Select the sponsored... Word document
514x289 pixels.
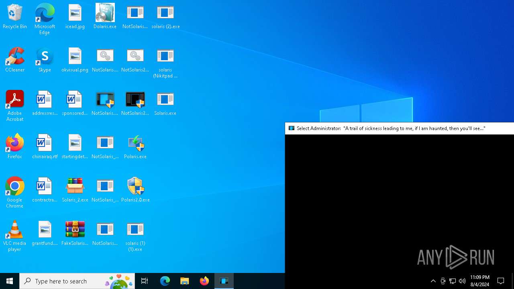click(75, 103)
